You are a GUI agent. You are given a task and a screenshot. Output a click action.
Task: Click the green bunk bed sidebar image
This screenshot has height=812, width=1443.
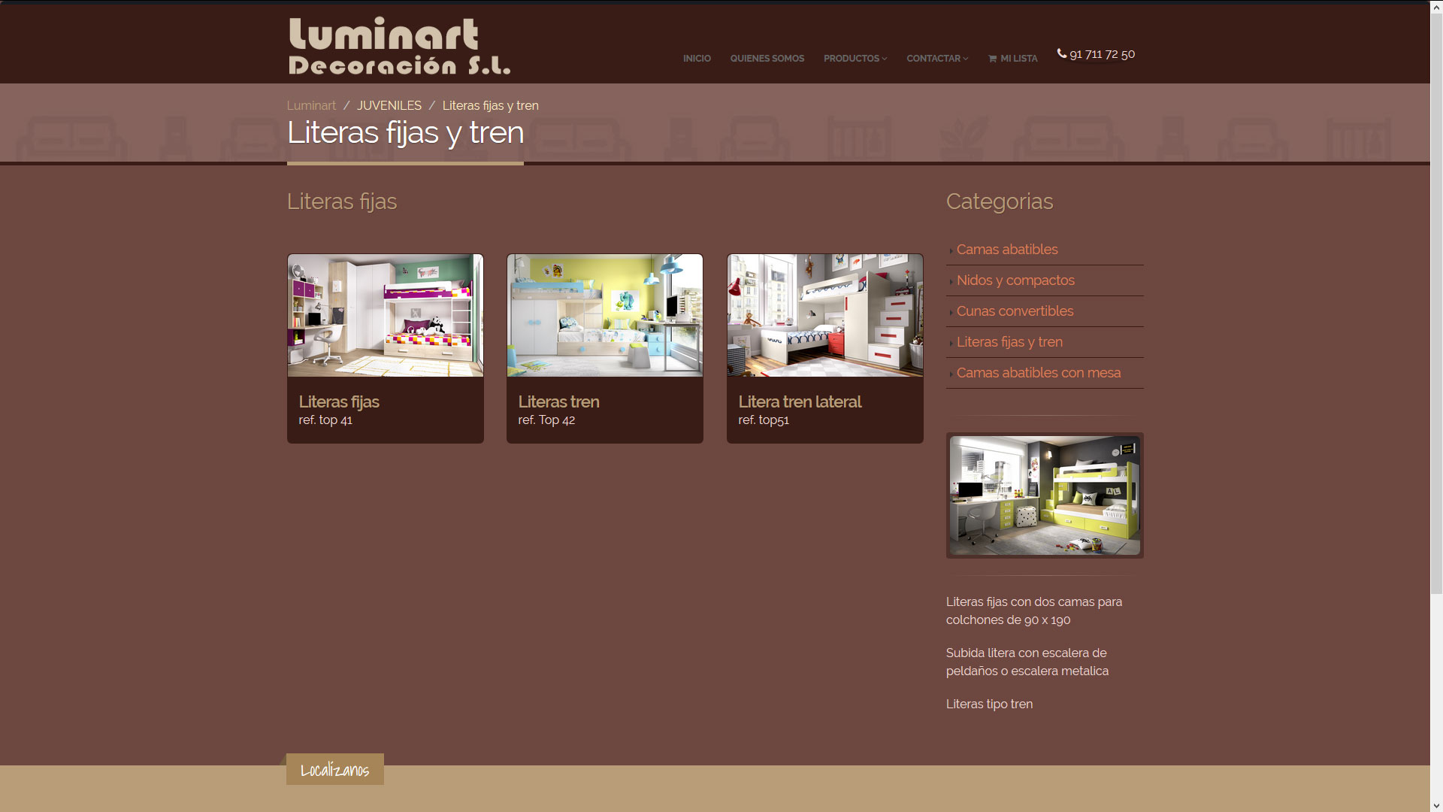coord(1044,495)
